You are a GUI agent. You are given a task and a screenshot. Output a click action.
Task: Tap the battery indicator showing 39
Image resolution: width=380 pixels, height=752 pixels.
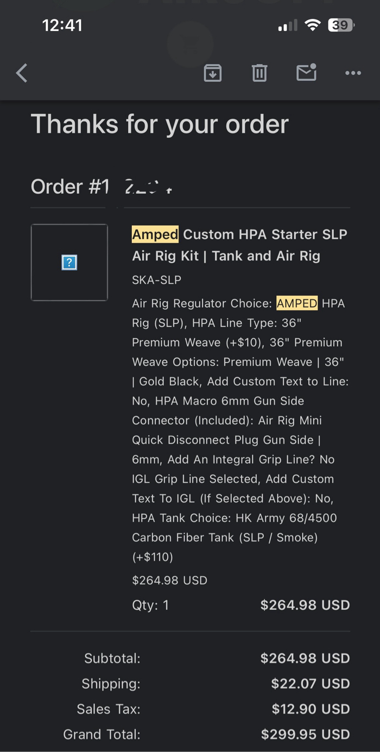coord(341,25)
